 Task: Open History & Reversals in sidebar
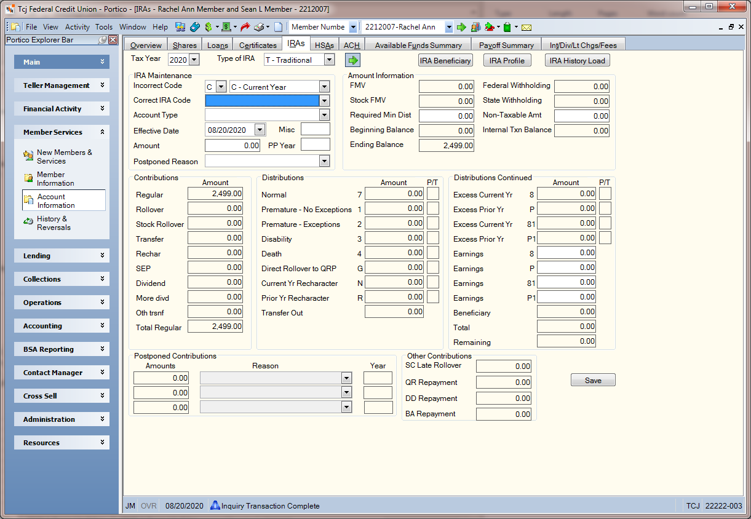pos(54,223)
